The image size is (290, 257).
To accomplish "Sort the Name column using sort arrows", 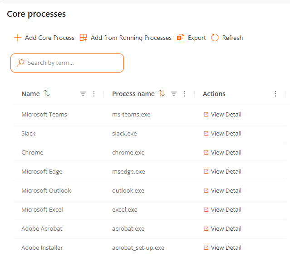I will pyautogui.click(x=46, y=93).
